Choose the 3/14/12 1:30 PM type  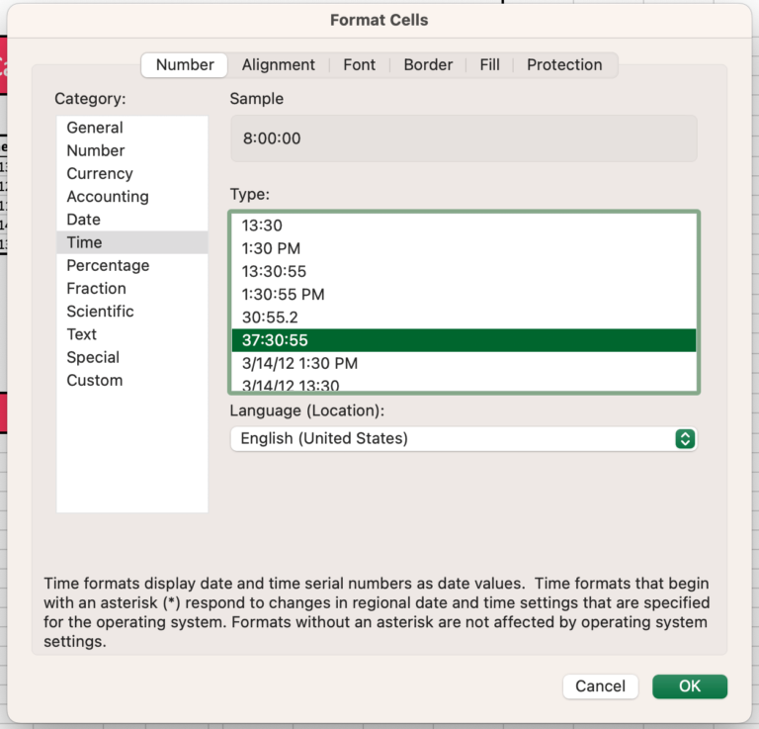(x=464, y=363)
